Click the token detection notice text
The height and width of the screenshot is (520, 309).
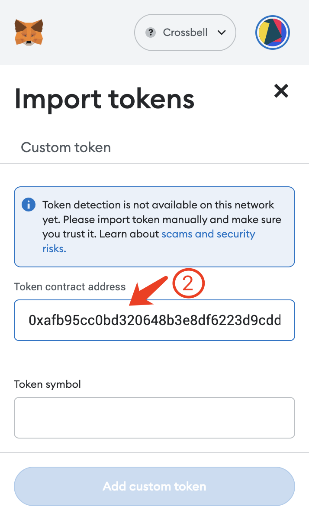tap(158, 219)
